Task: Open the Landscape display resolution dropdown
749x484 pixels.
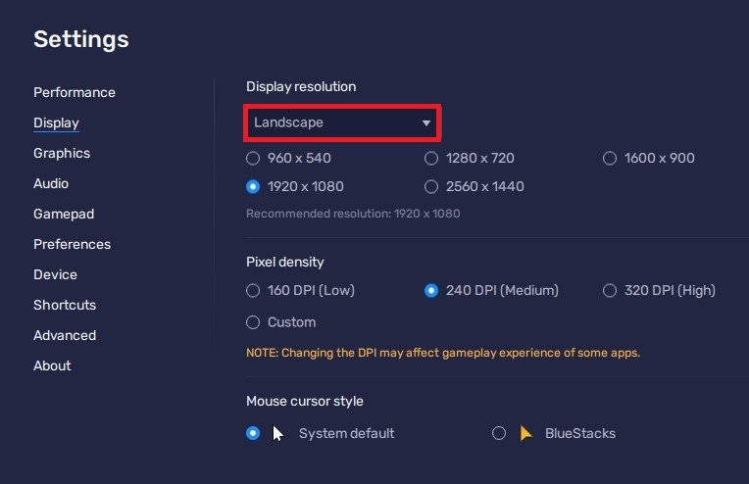Action: point(342,123)
